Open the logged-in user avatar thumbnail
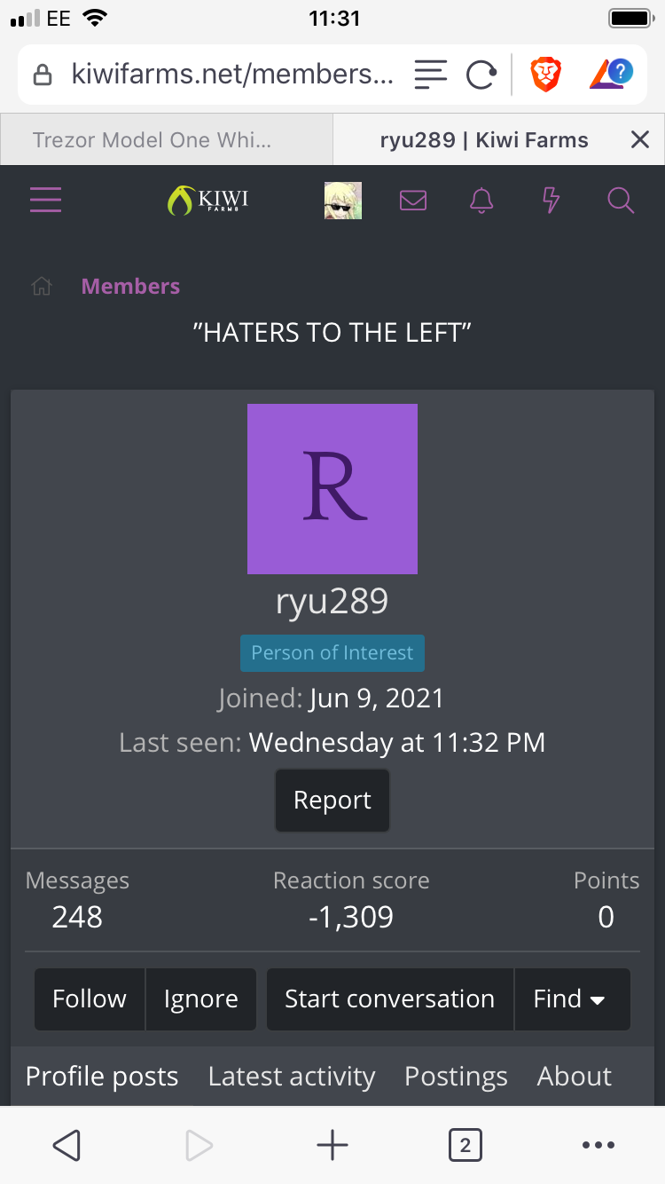665x1184 pixels. click(x=342, y=201)
